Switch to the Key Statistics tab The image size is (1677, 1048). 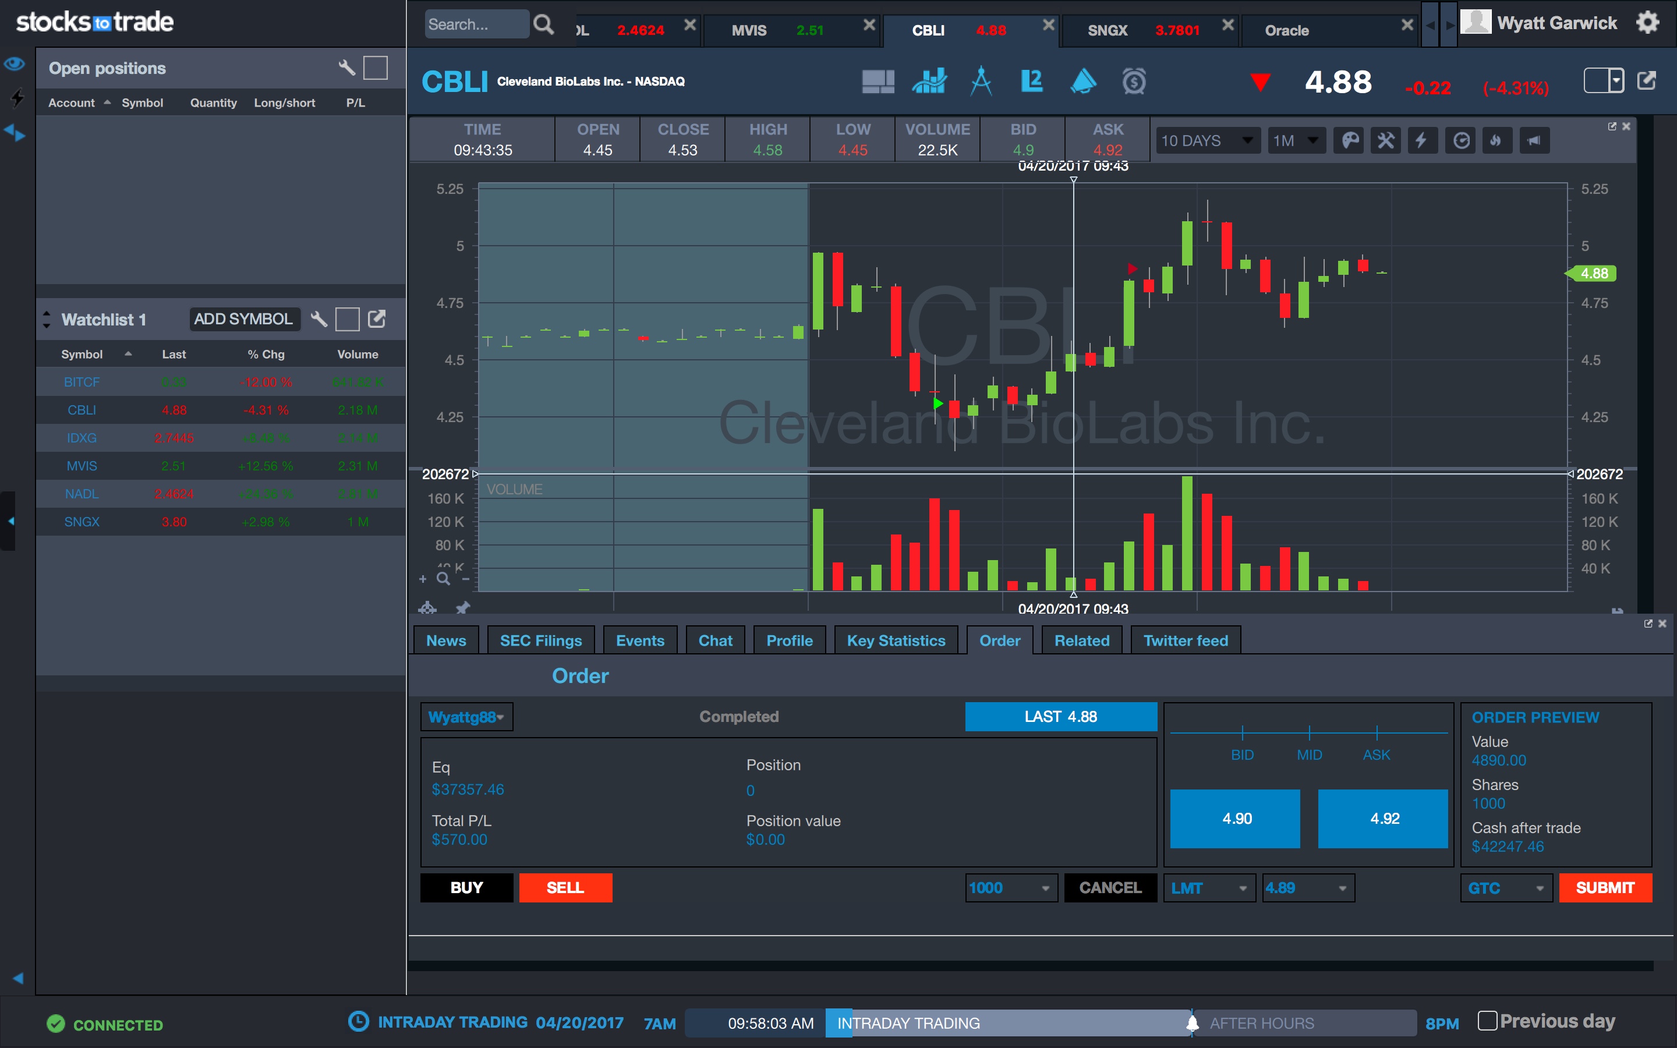(x=896, y=640)
